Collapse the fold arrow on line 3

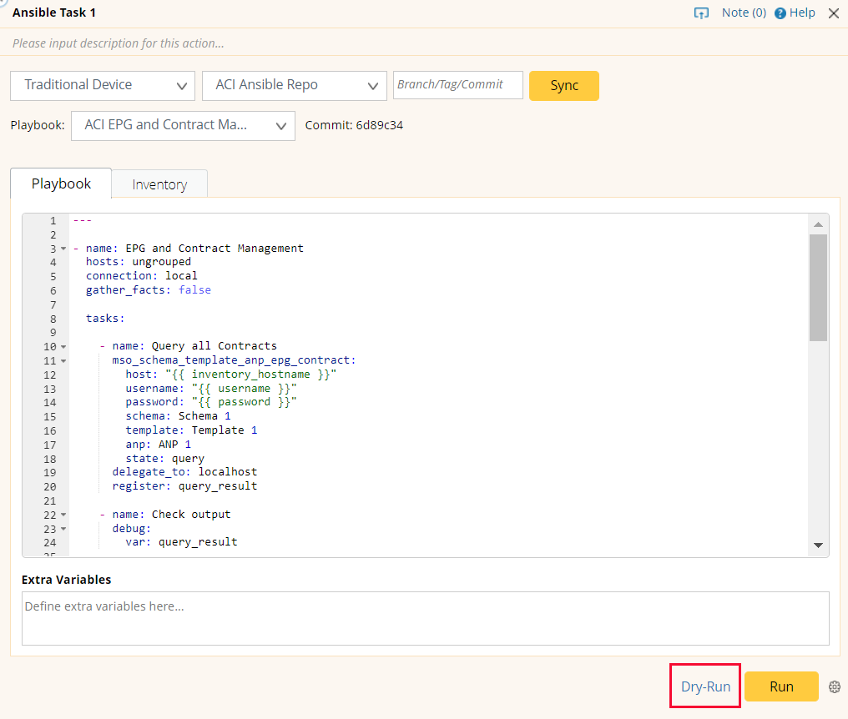(x=63, y=249)
